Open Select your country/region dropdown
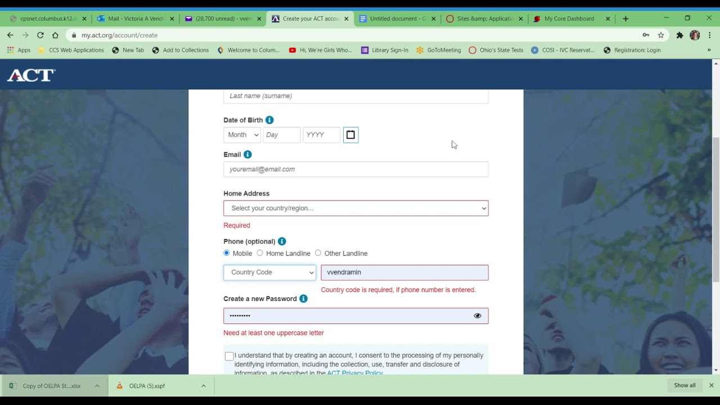 tap(356, 208)
